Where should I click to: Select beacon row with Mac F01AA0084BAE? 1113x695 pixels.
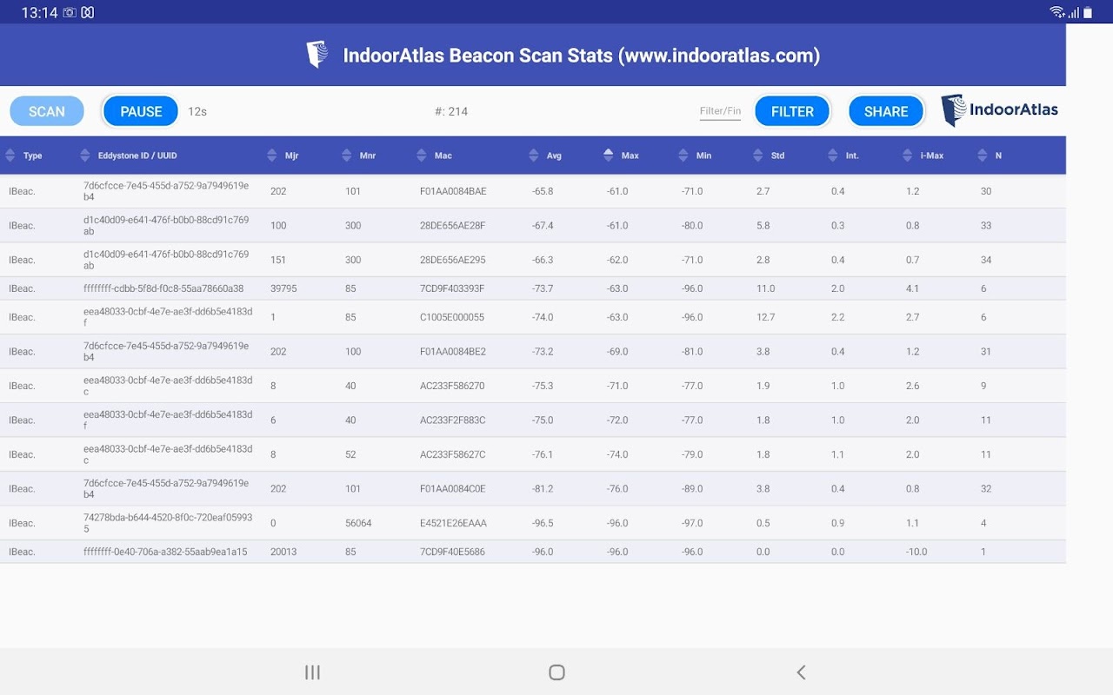[x=452, y=191]
